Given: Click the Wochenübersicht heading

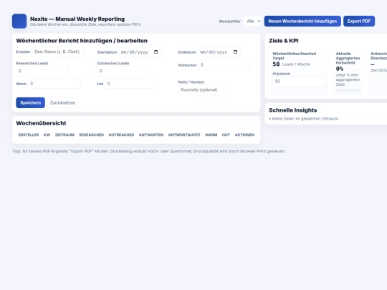Looking at the screenshot, I should click(x=41, y=123).
